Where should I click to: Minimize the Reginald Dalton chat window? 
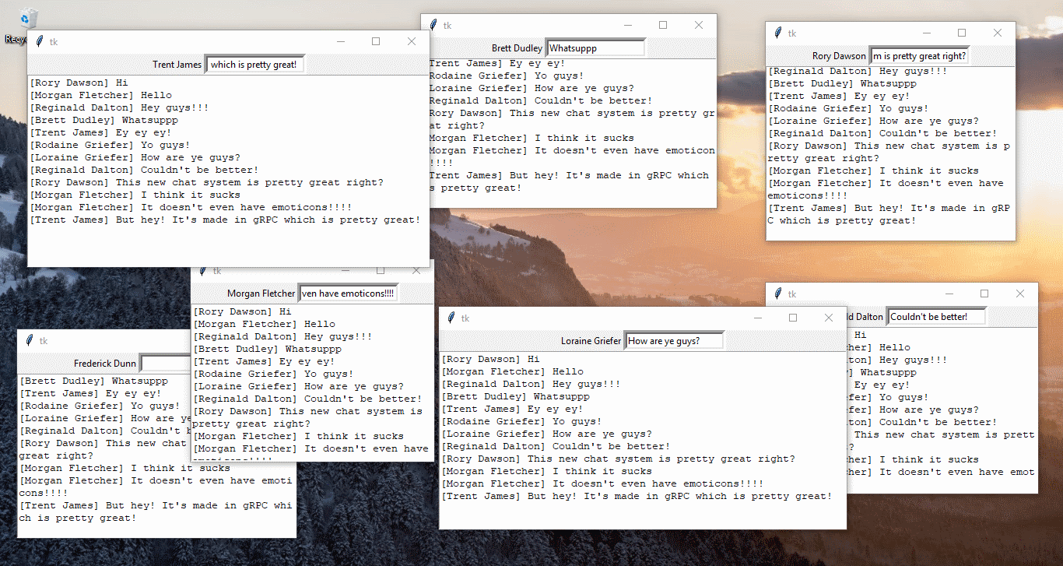[949, 294]
